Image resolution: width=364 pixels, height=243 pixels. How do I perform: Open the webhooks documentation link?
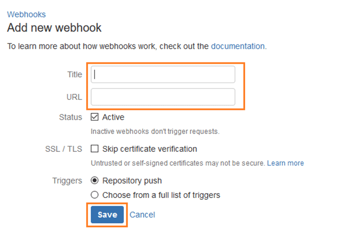238,46
